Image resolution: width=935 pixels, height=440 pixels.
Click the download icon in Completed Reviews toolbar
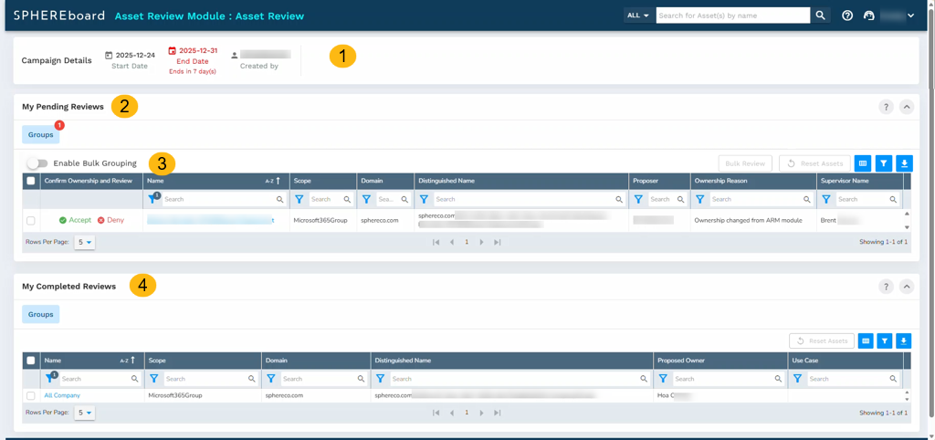point(904,341)
